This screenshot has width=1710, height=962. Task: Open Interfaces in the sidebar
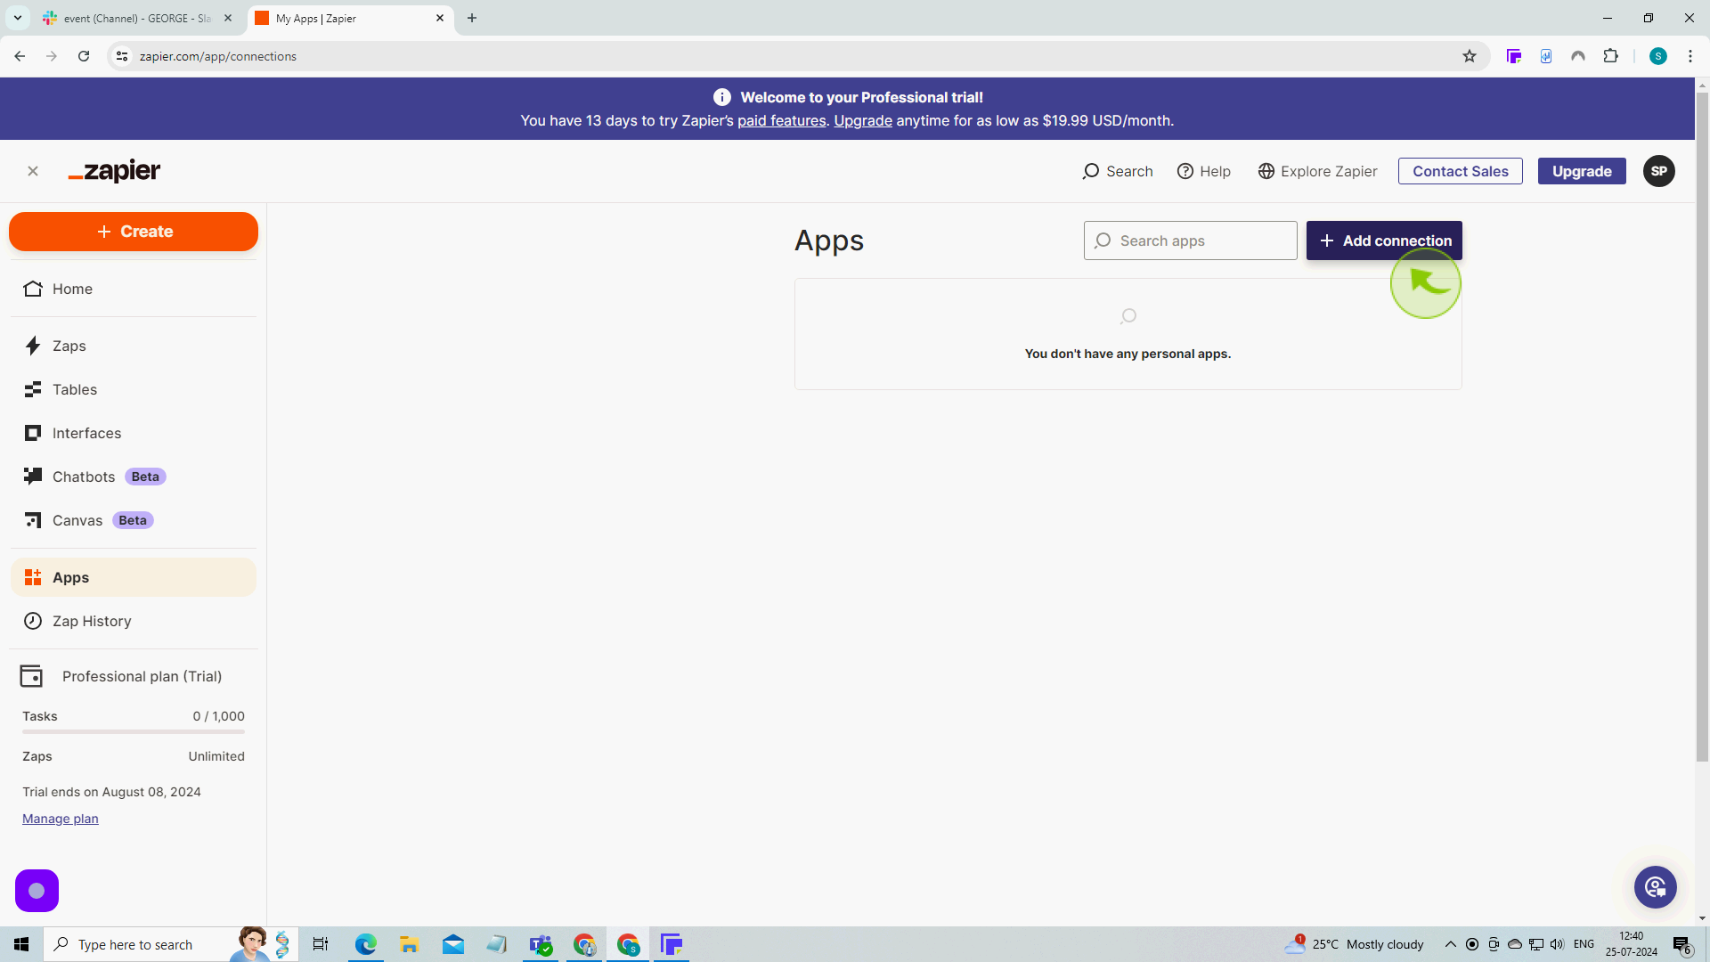click(x=134, y=433)
